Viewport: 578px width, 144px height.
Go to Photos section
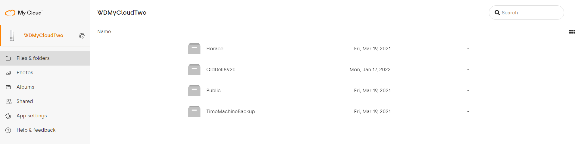point(25,72)
